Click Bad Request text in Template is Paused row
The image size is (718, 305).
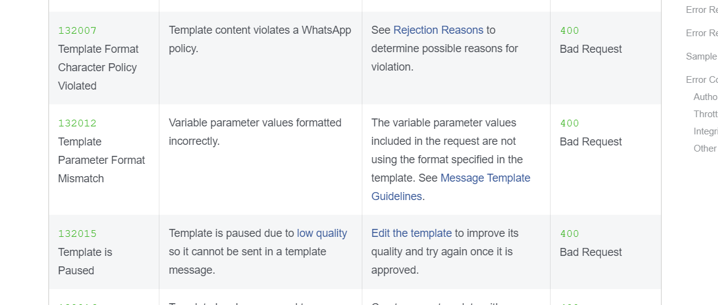590,252
